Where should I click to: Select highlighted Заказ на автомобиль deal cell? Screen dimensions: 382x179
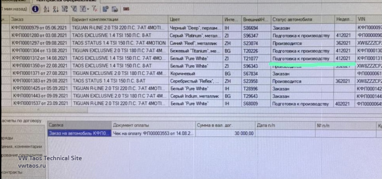tap(79, 134)
